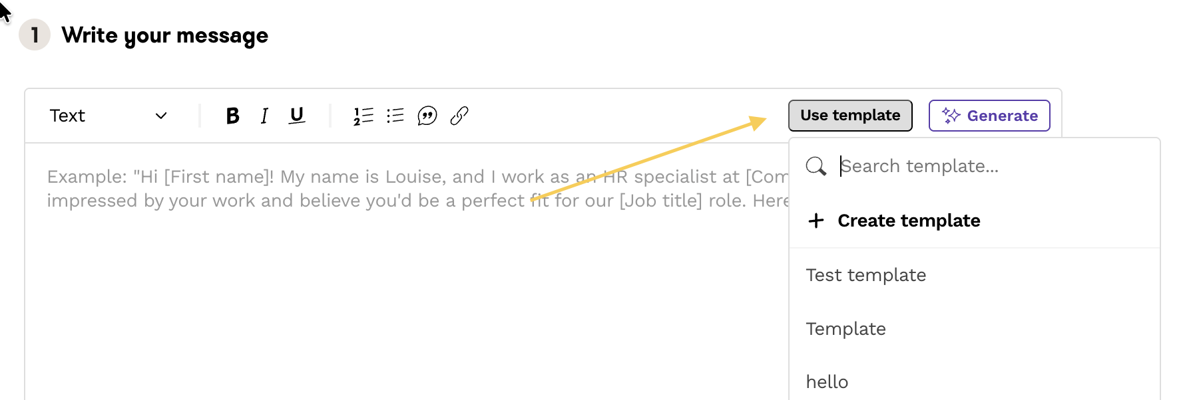Screen dimensions: 1197x400
Task: Toggle italic formatting
Action: click(264, 116)
